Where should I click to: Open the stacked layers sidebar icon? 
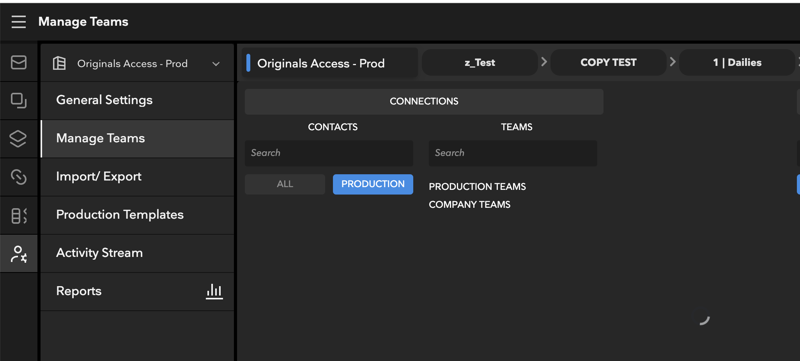point(18,139)
